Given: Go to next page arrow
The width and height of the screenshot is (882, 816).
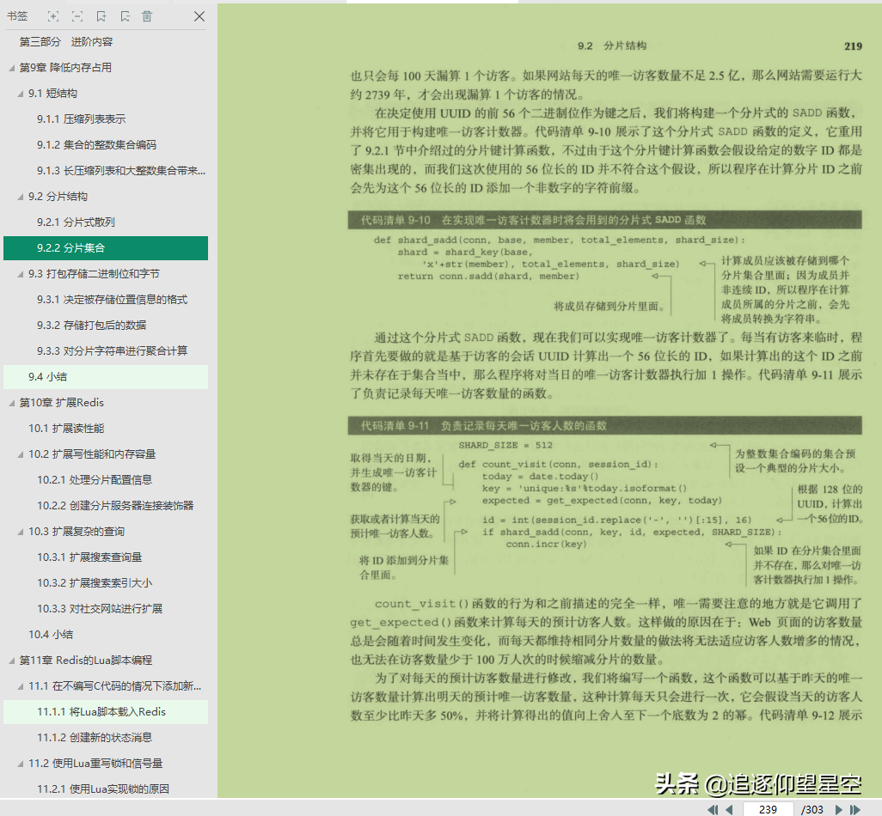Looking at the screenshot, I should click(x=838, y=809).
